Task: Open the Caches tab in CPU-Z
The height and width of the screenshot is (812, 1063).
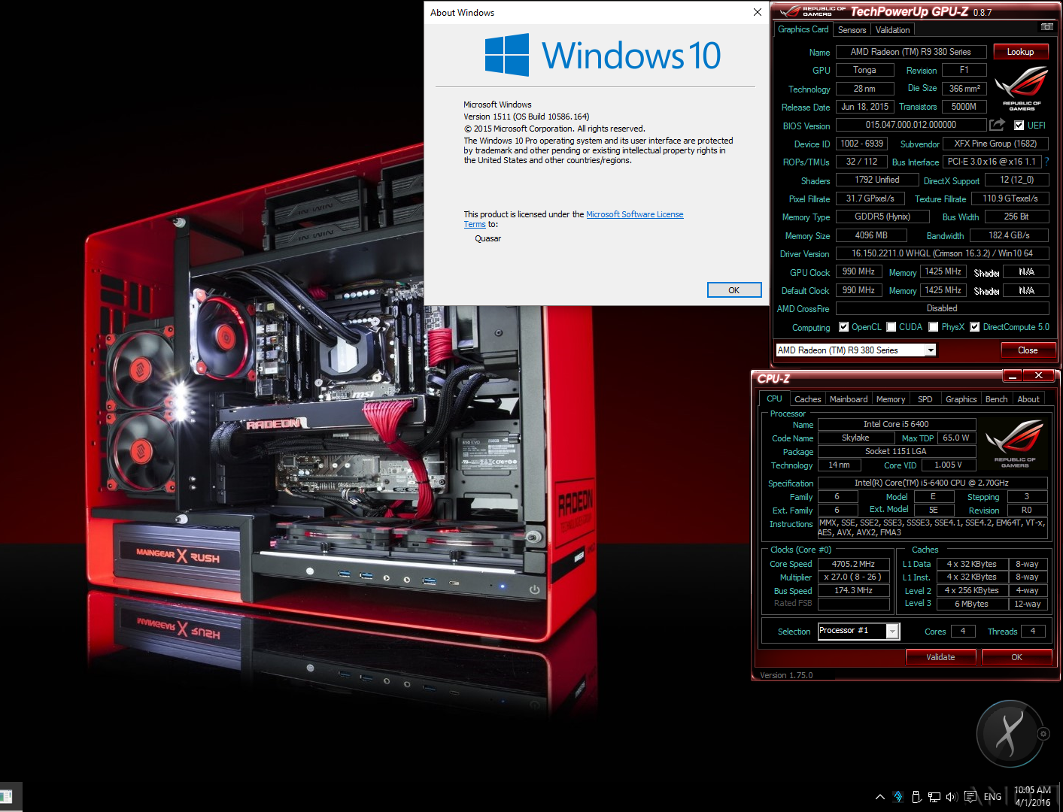Action: point(807,399)
